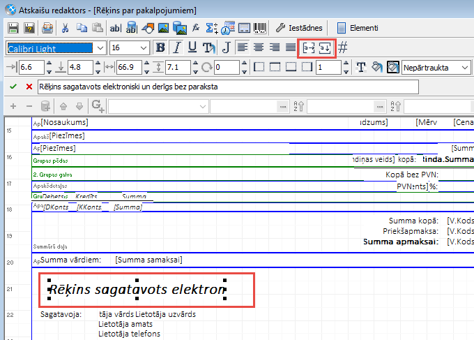
Task: Click the rotation angle field 0
Action: point(227,67)
